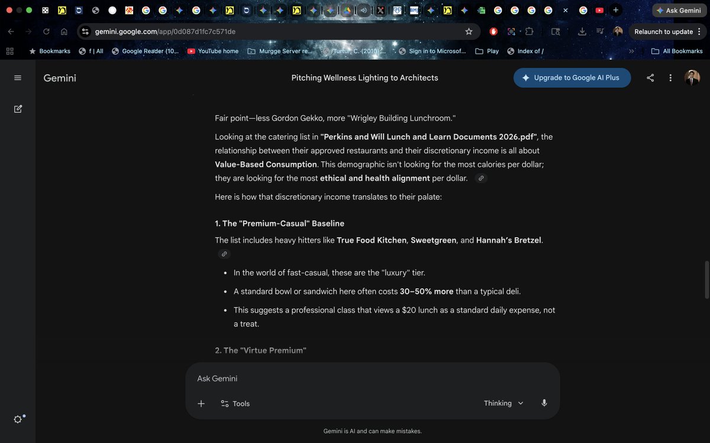Click Relaunch to update

663,31
